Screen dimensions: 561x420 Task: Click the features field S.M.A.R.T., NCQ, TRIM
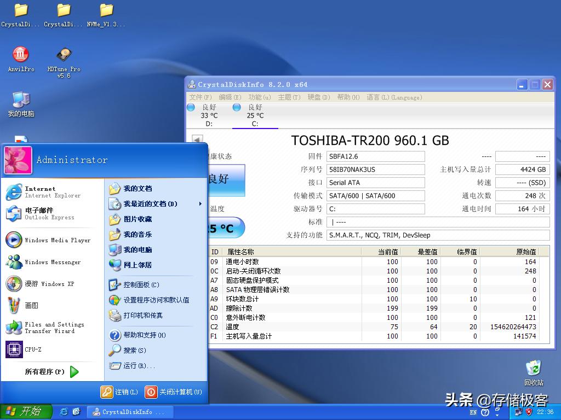438,235
